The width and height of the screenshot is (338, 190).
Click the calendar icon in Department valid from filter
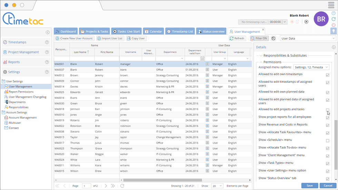coord(202,59)
